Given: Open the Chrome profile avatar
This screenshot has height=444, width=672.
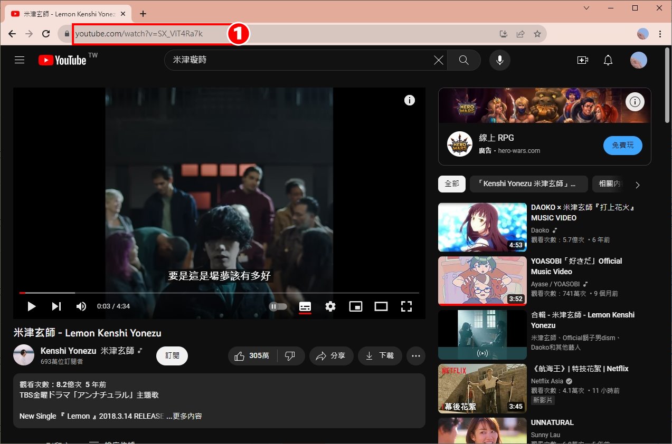Looking at the screenshot, I should pyautogui.click(x=643, y=34).
